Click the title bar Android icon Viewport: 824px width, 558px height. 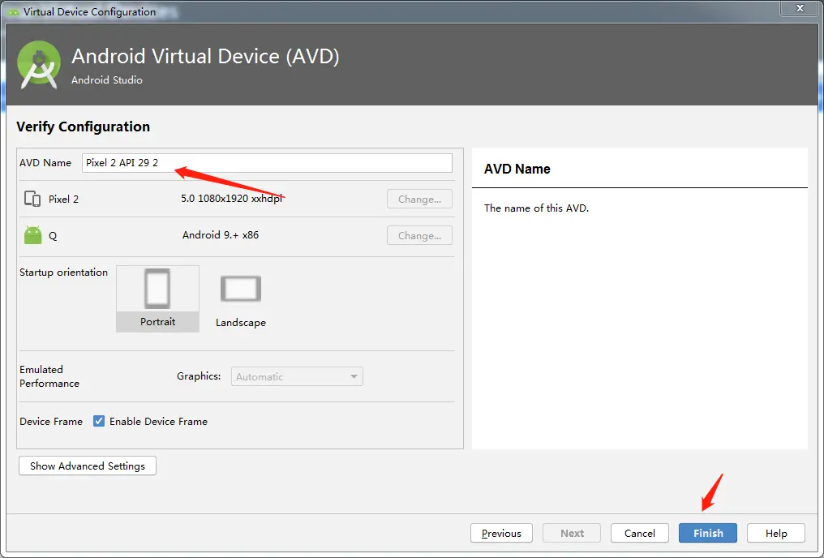point(13,11)
